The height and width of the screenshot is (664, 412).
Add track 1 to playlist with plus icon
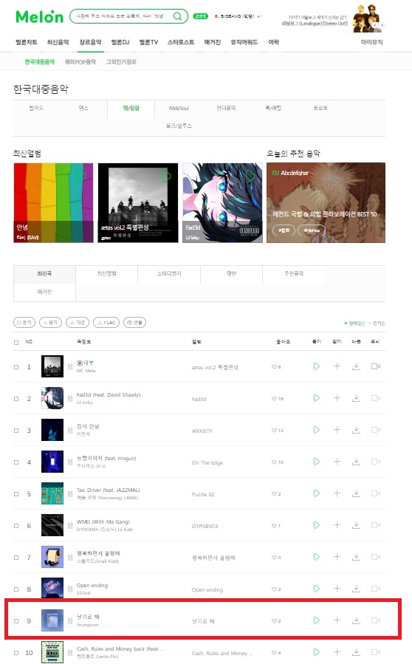[337, 366]
